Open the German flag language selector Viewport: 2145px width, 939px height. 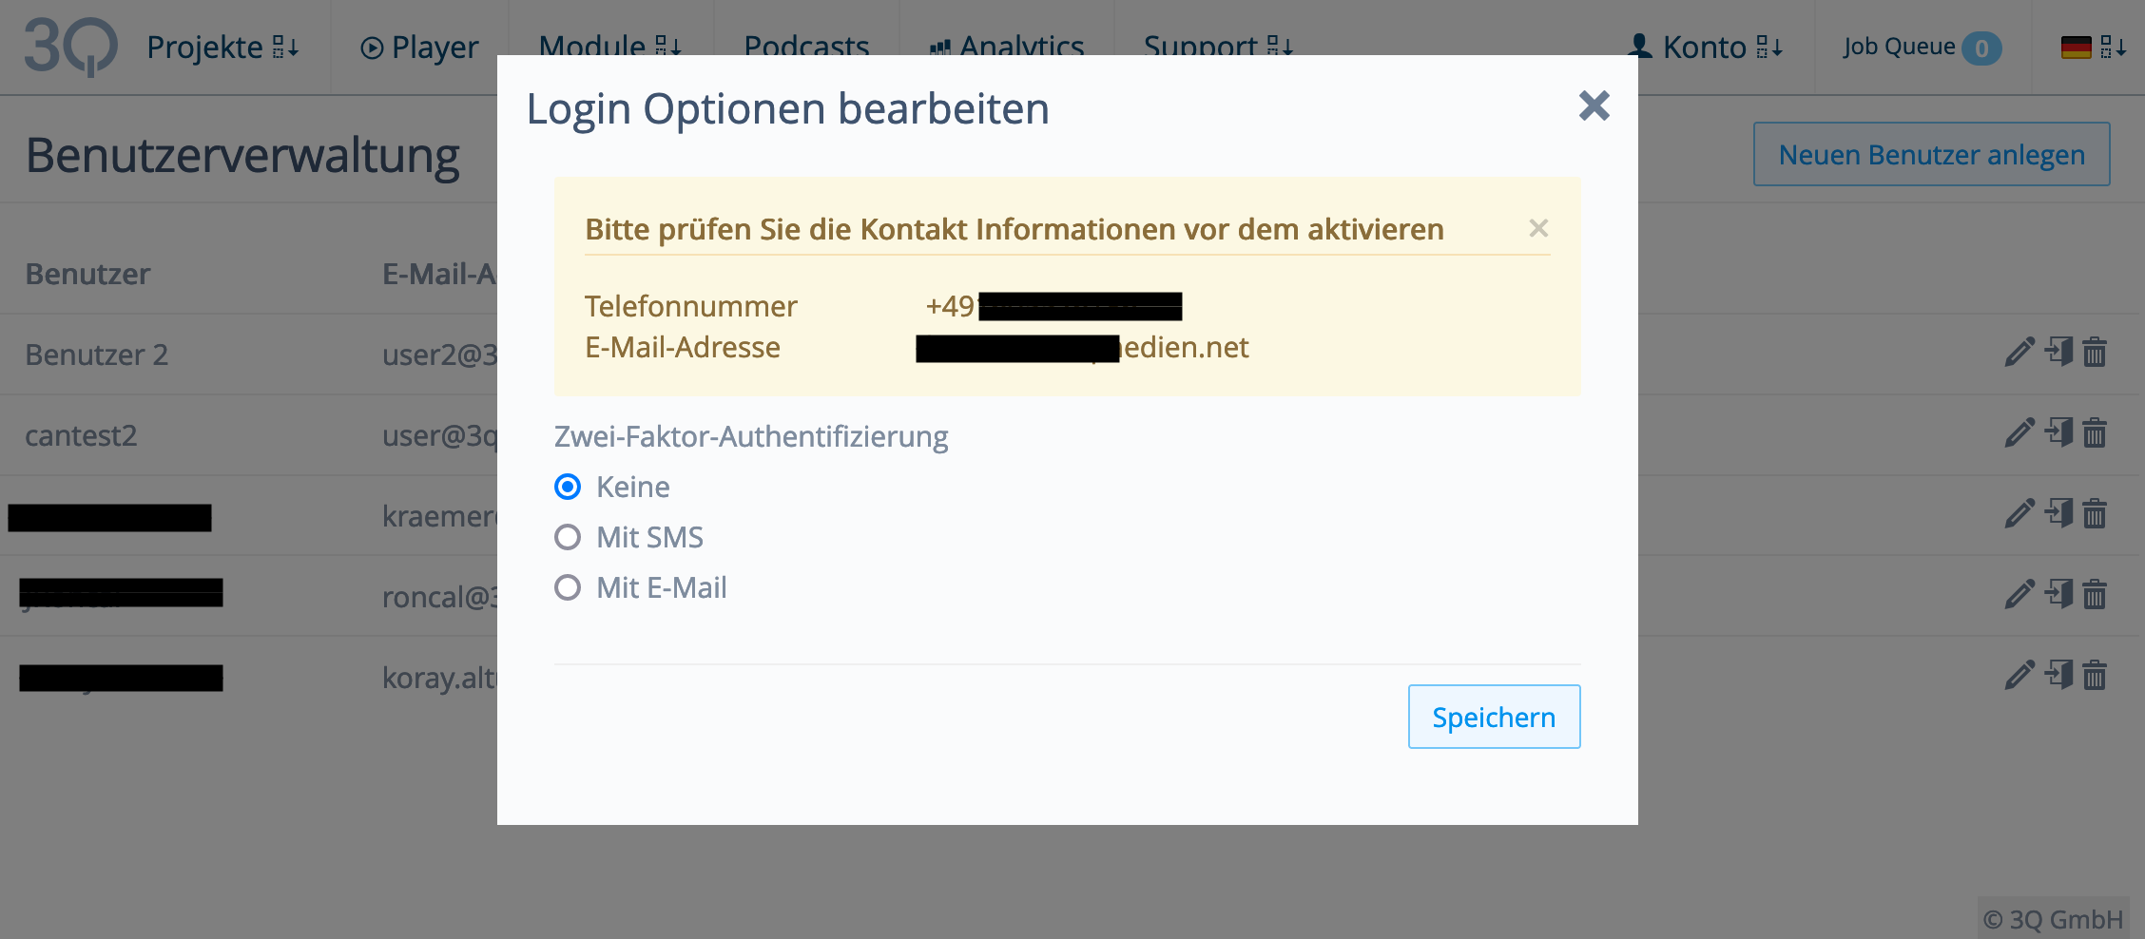click(2092, 47)
